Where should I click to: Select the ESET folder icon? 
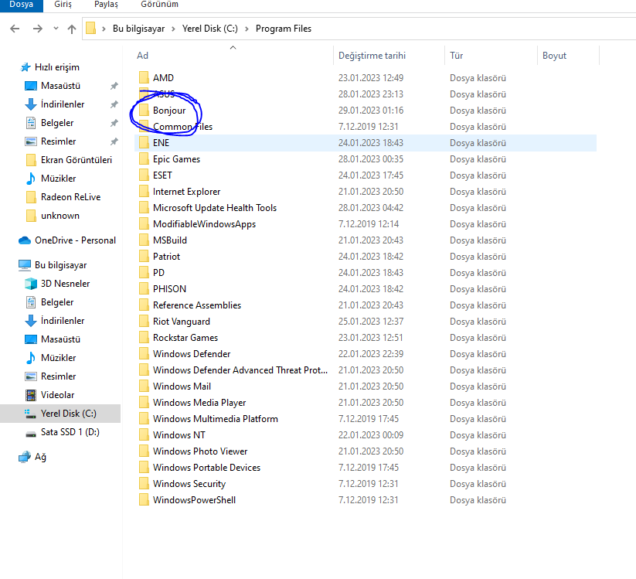144,175
